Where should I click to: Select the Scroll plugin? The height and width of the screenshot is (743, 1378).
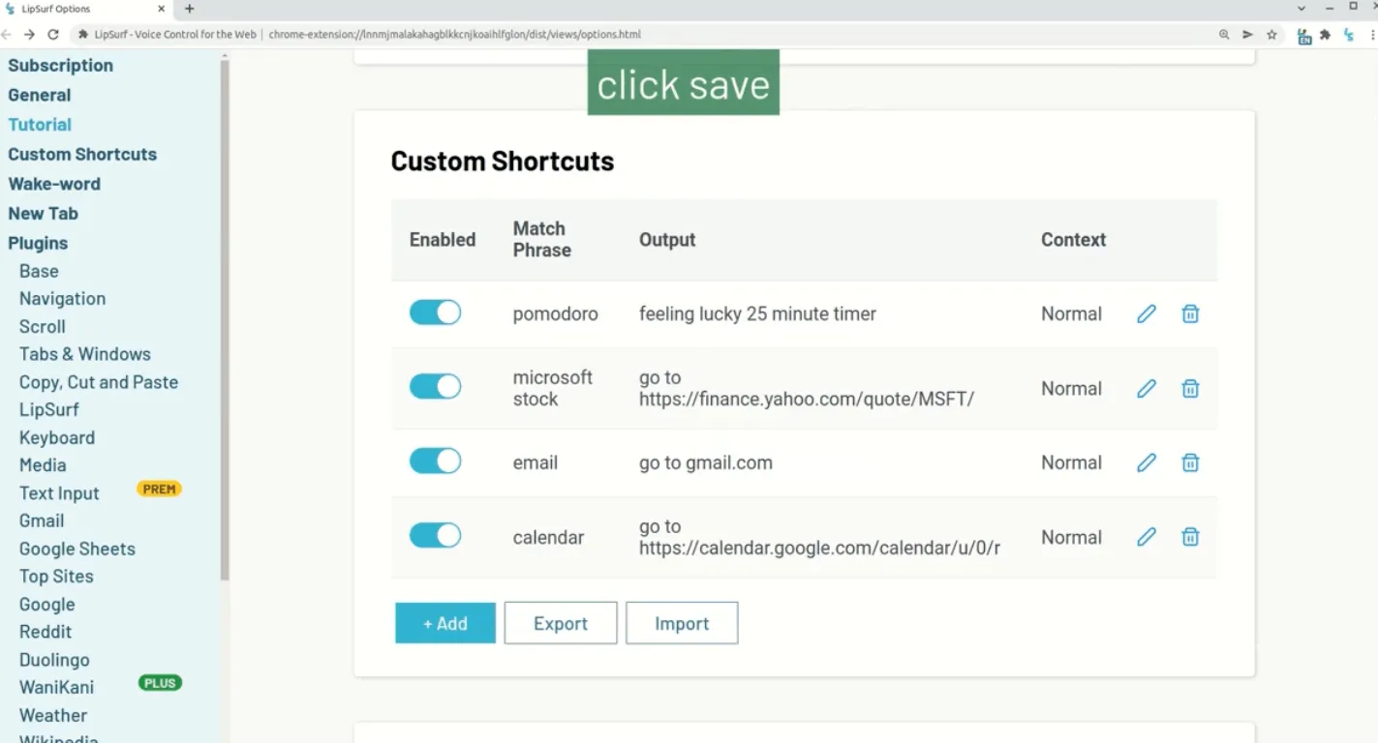coord(43,327)
